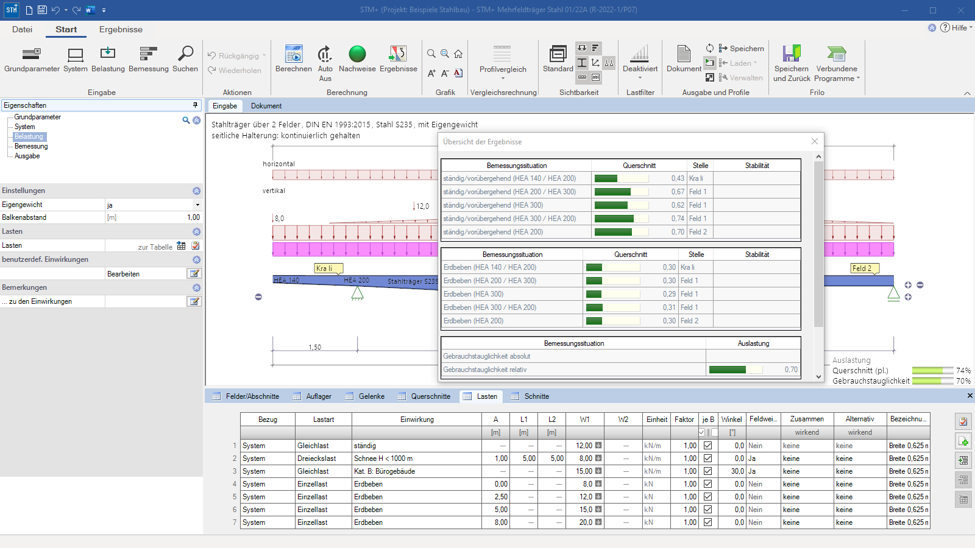Click the zoom magnifier in Grafik group

tap(431, 54)
